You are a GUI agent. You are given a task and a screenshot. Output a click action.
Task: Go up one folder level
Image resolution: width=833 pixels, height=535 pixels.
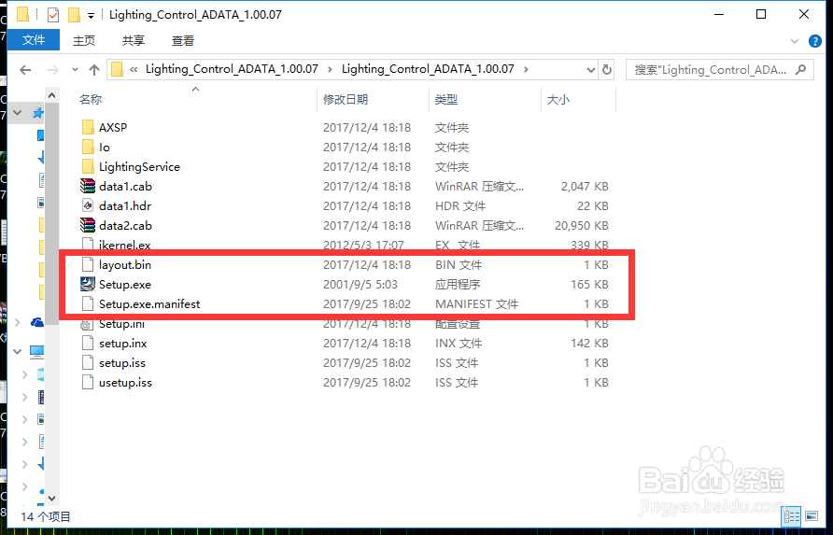tap(94, 70)
